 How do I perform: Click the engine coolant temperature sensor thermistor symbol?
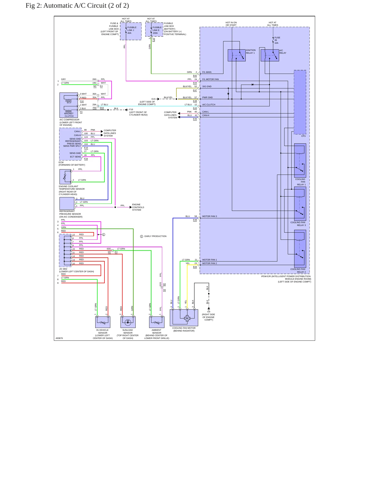click(65, 177)
